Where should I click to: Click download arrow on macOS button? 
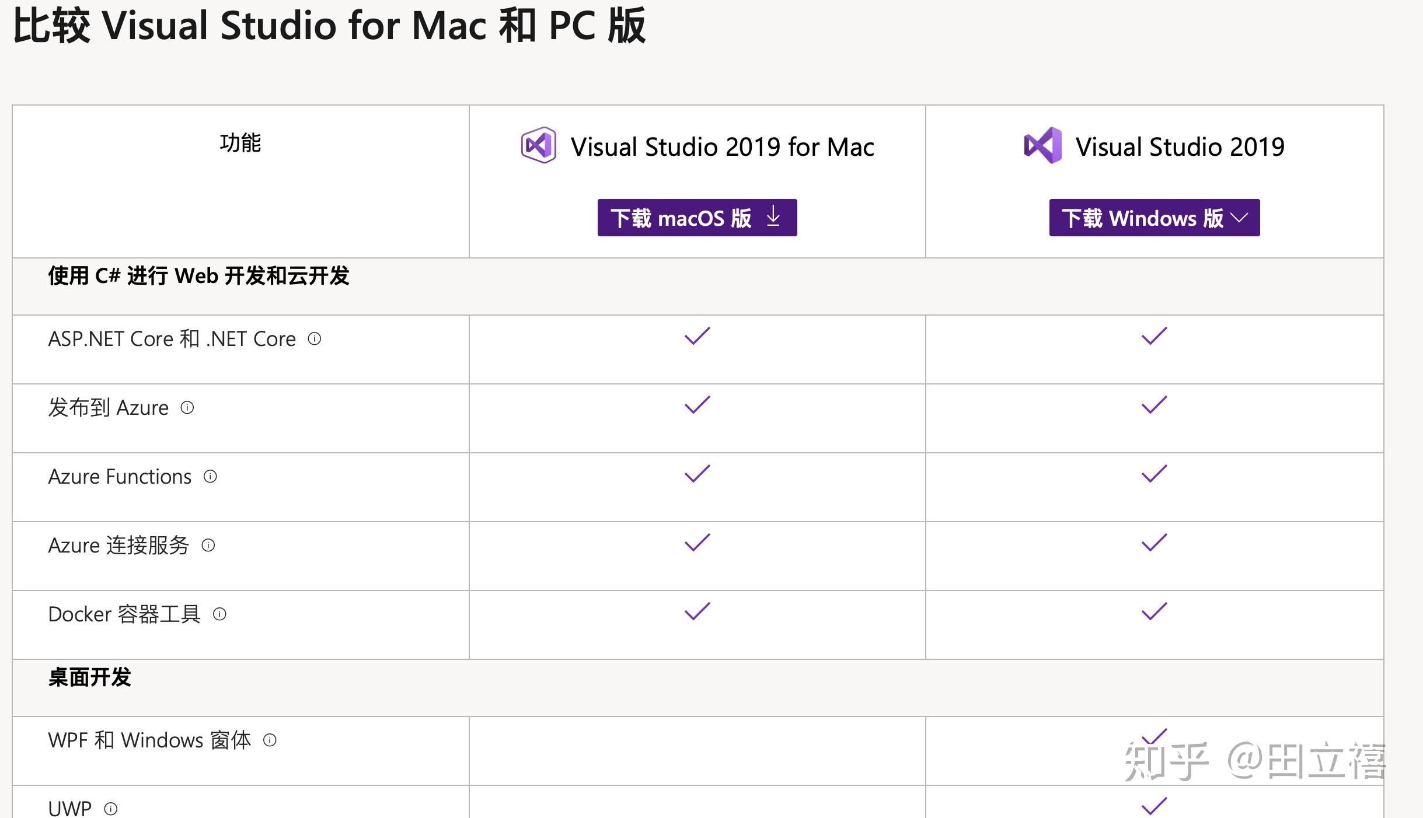[773, 217]
